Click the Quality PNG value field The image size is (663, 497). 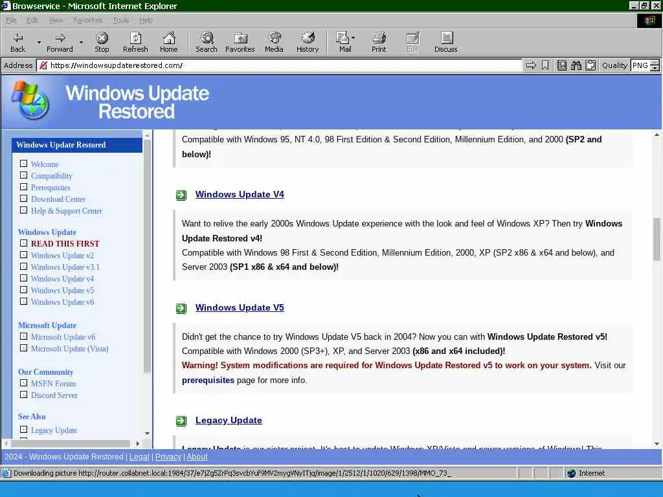640,65
